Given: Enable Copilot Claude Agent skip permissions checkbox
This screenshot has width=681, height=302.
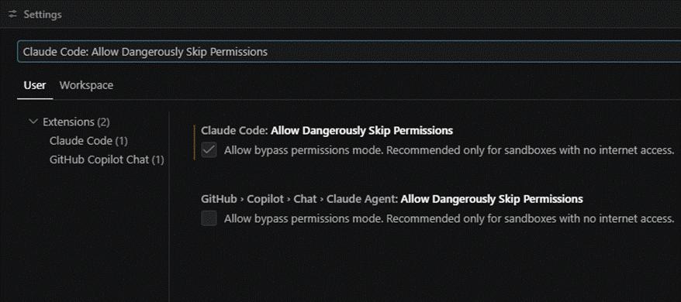Looking at the screenshot, I should (x=209, y=218).
